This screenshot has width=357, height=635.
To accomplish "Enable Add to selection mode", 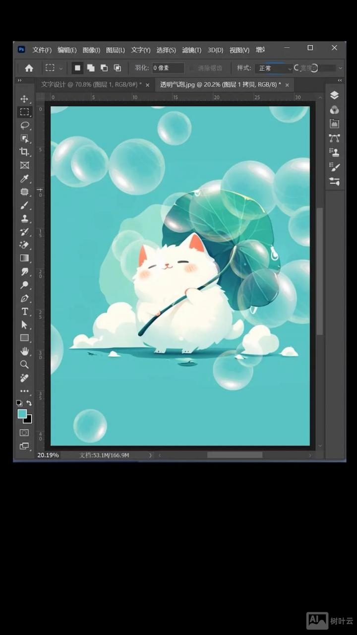I will click(x=91, y=68).
